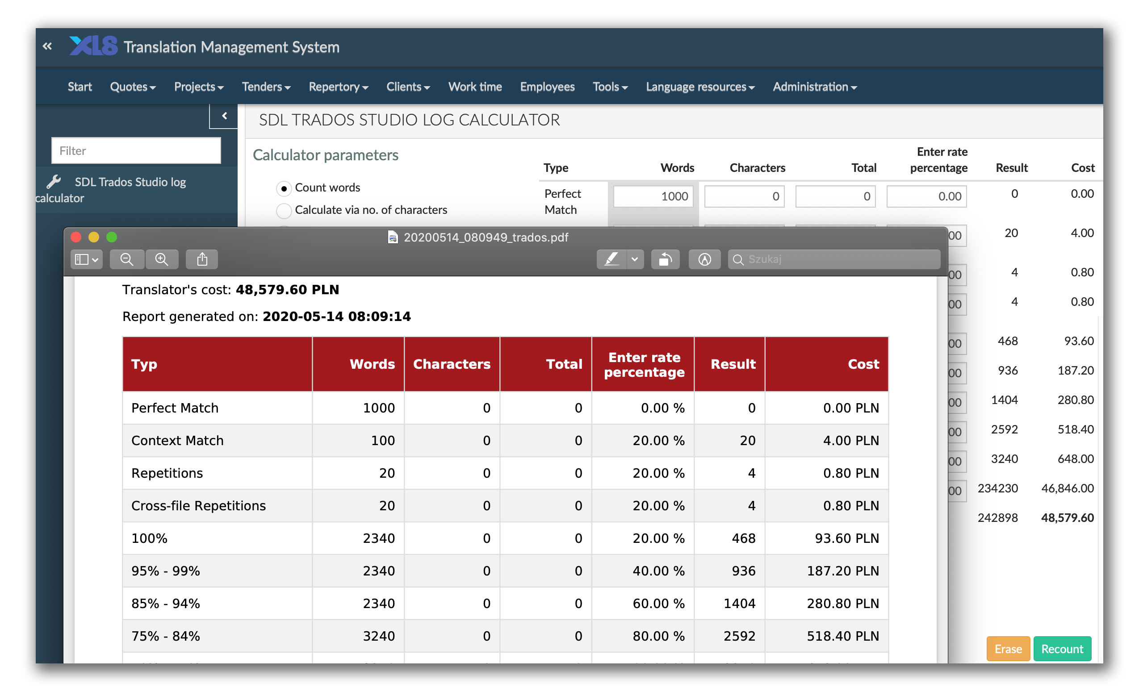This screenshot has height=692, width=1139.
Task: Zoom in on the PDF document
Action: pyautogui.click(x=162, y=260)
